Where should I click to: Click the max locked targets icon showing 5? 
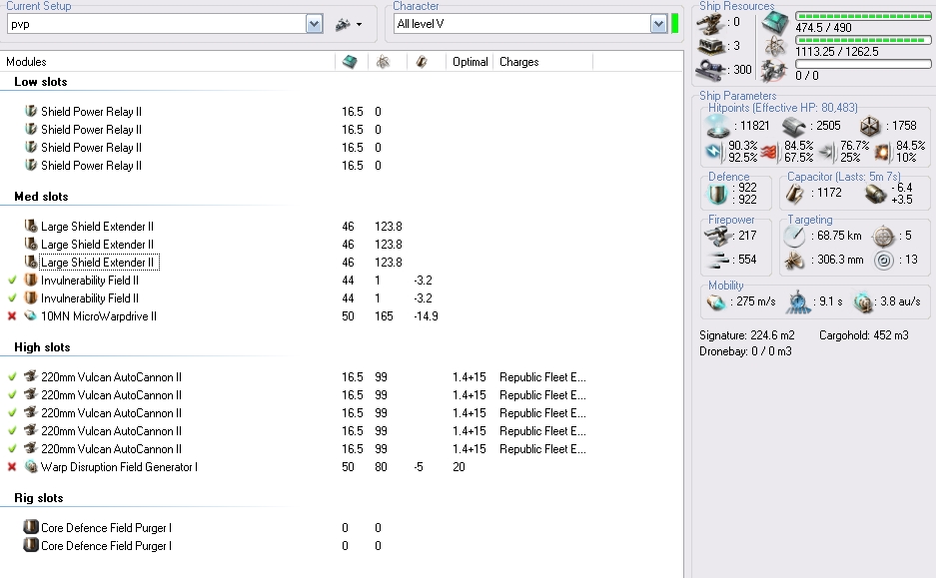click(x=883, y=237)
